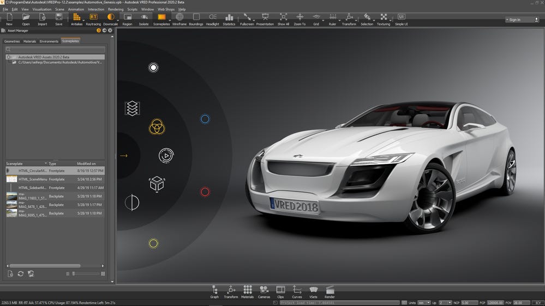Open the Graph module
The image size is (545, 306).
pos(214,292)
